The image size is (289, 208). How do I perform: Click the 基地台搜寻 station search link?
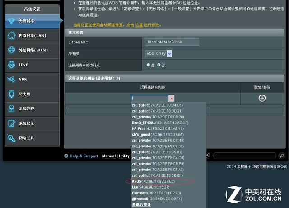(141, 205)
